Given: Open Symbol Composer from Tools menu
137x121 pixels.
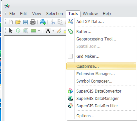Looking at the screenshot, I should (x=101, y=81).
